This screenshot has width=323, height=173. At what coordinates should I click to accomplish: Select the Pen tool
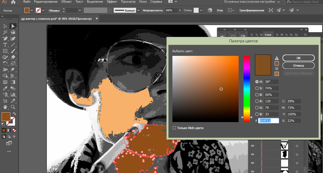[x=5, y=38]
